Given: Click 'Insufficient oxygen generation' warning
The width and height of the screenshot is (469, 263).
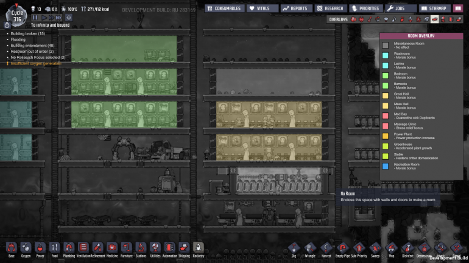Looking at the screenshot, I should tap(36, 64).
